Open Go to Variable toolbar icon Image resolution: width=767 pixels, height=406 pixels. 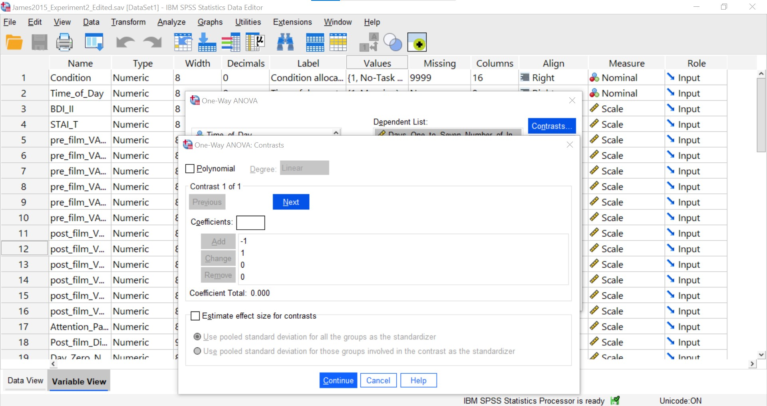pos(207,42)
